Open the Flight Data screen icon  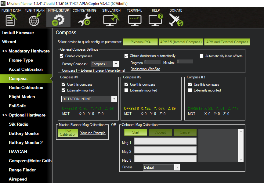click(x=11, y=20)
